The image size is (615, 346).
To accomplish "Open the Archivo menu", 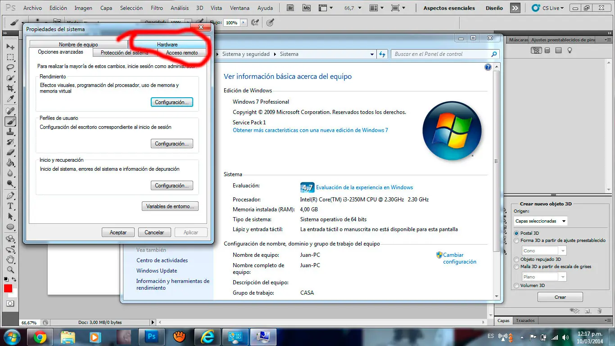I will point(32,8).
